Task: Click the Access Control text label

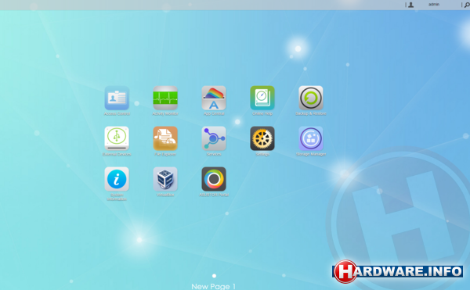Action: [x=117, y=113]
